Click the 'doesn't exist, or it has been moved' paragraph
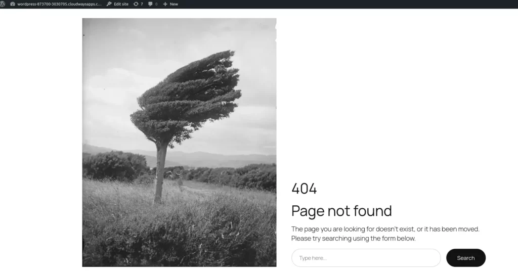This screenshot has height=275, width=518. [385, 234]
